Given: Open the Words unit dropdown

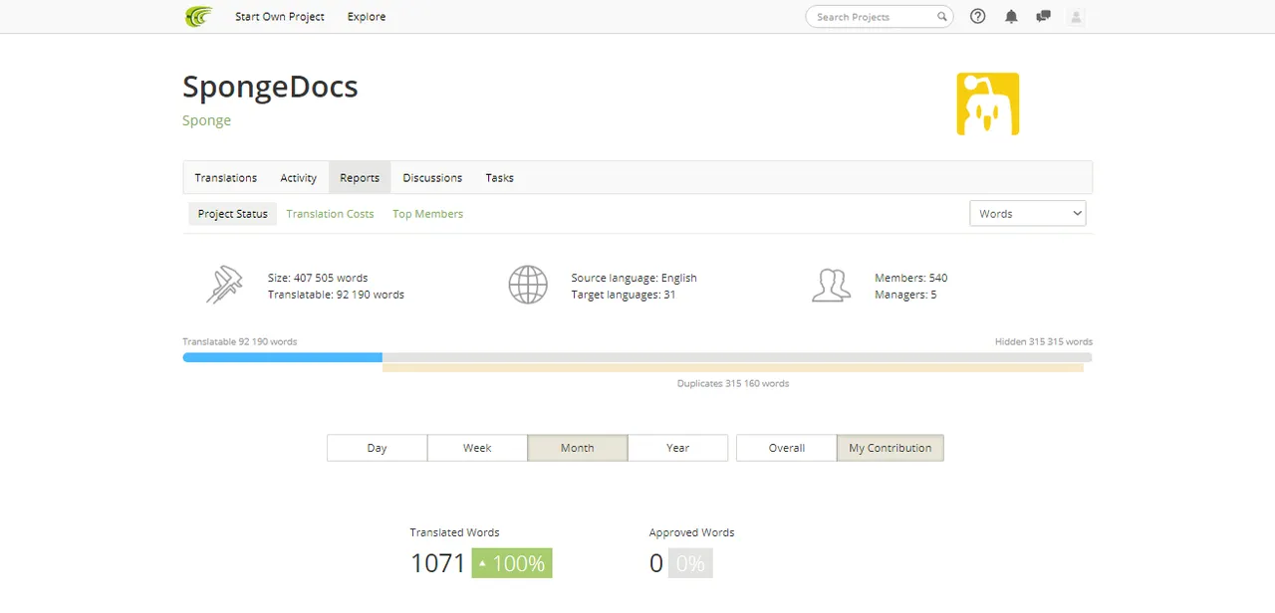Looking at the screenshot, I should point(1027,214).
